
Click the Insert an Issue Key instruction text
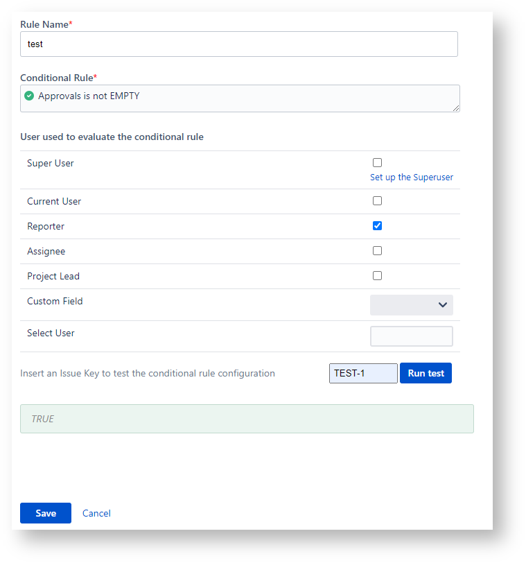[148, 374]
